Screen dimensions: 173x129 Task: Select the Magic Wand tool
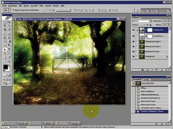[9, 26]
